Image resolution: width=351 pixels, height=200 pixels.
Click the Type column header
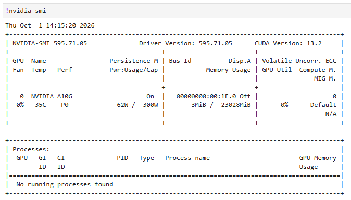point(147,158)
